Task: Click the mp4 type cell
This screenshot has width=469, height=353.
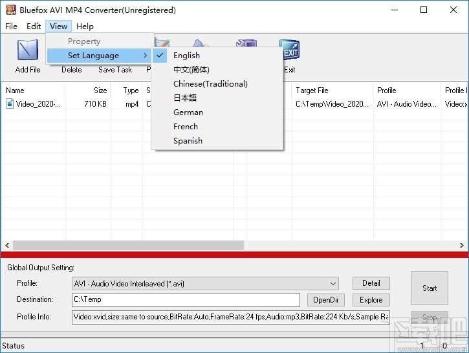Action: pyautogui.click(x=132, y=104)
